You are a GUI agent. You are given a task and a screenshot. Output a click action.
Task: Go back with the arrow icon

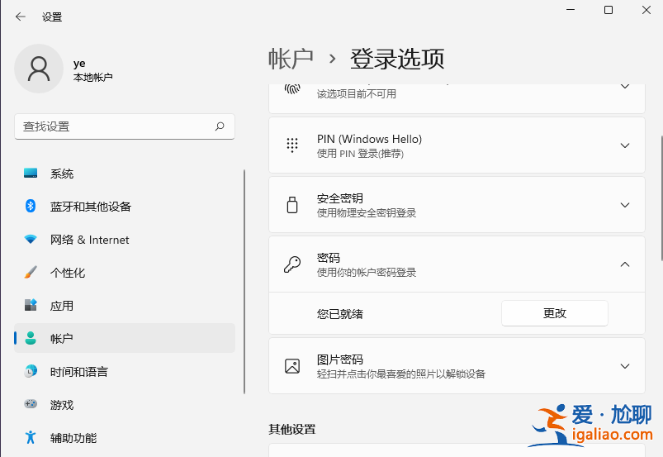click(21, 17)
